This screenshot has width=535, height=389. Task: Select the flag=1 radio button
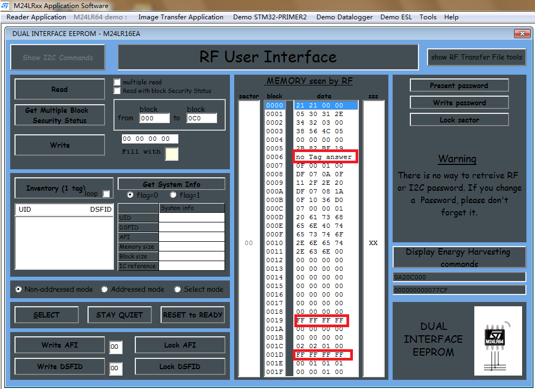tap(173, 195)
